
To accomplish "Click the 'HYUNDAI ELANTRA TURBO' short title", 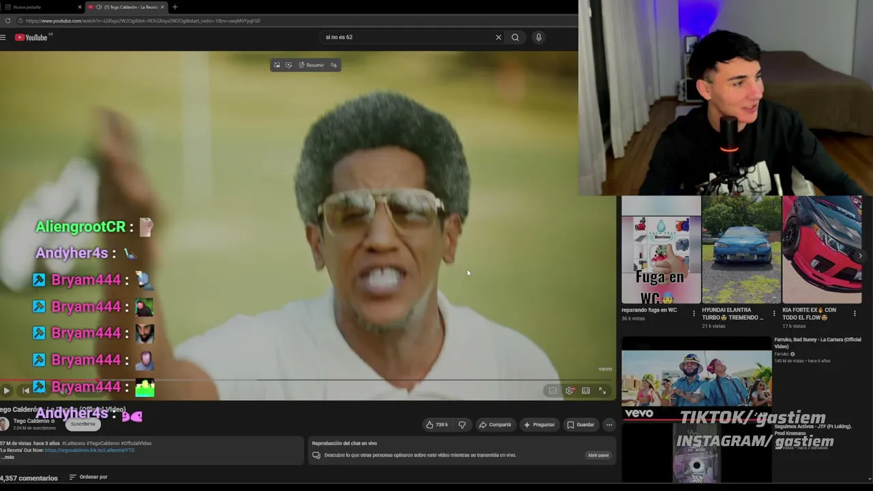I will coord(733,314).
